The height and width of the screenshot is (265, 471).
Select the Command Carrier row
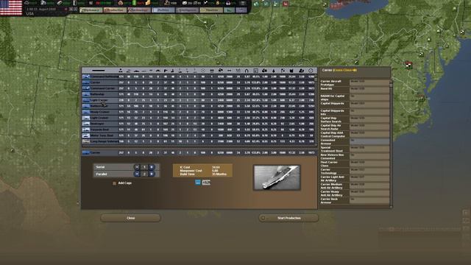[199, 88]
